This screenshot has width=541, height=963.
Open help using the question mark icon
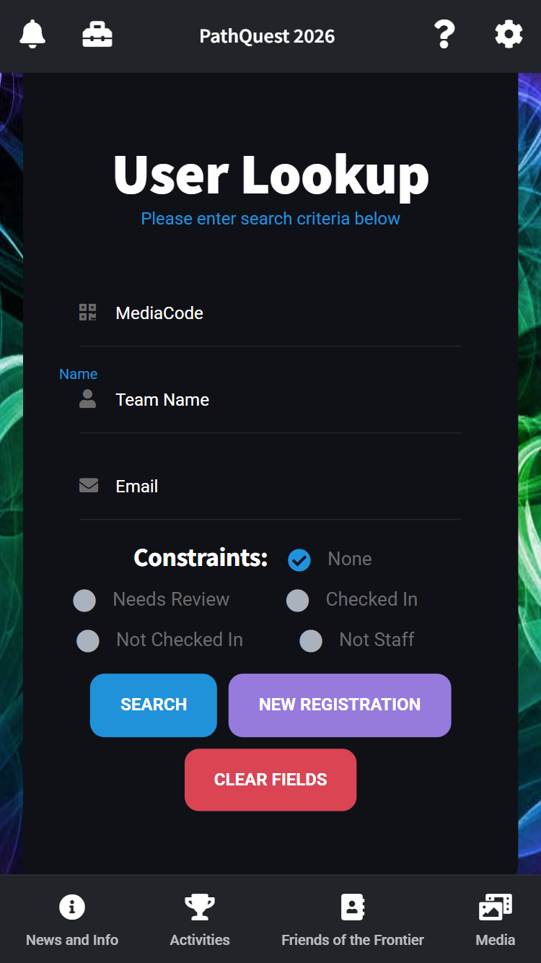click(x=444, y=34)
